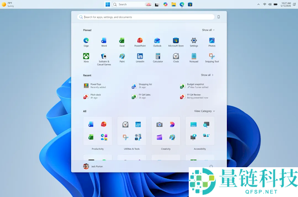Open the pinned Clock app
Viewport: 298px width, 197px height.
[x=176, y=58]
